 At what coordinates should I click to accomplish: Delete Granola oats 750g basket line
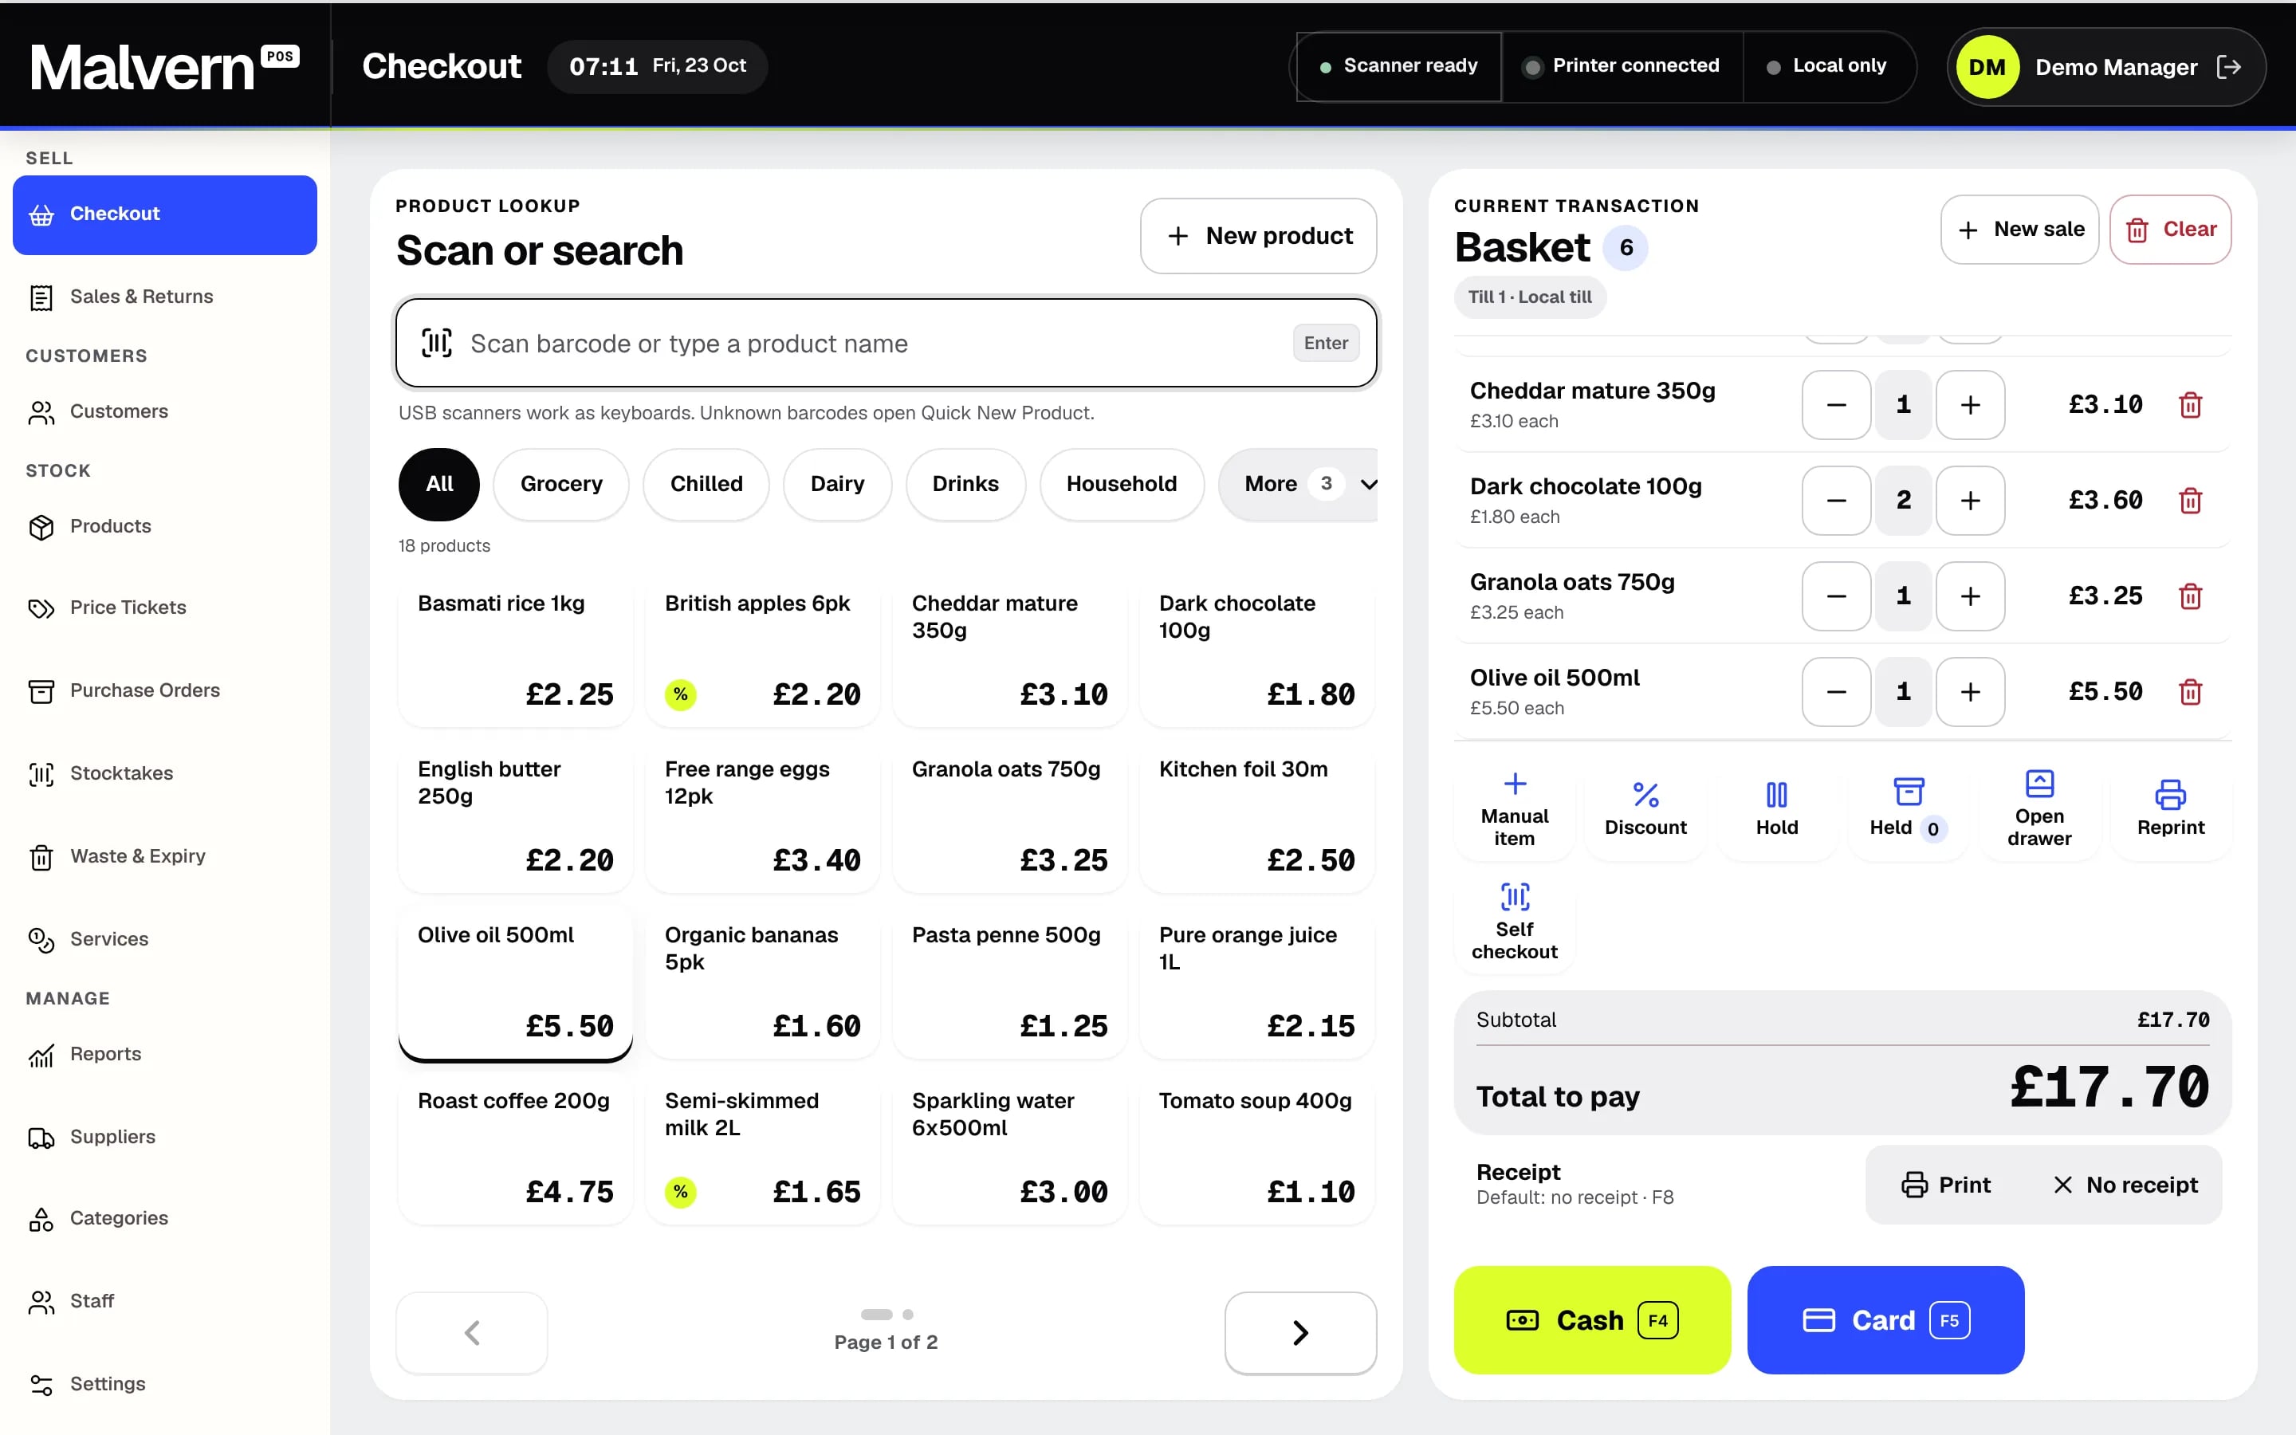[x=2190, y=596]
